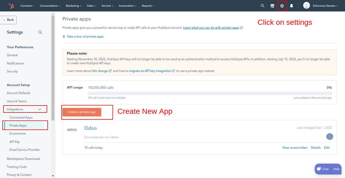Open the Marketing menu

(x=74, y=6)
